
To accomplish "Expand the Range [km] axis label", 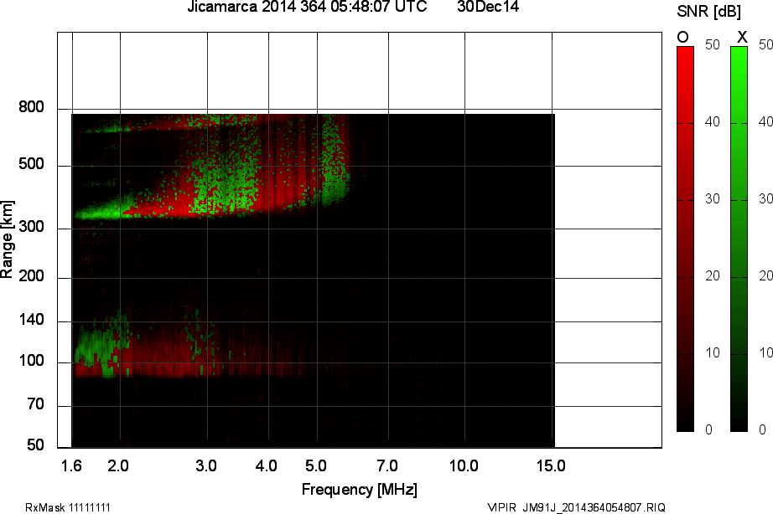I will click(9, 241).
